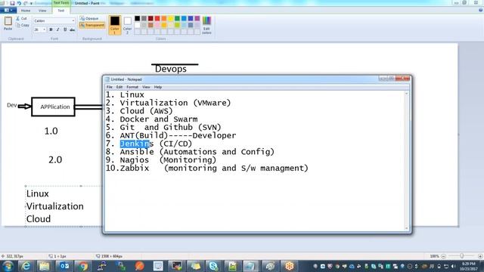Image resolution: width=484 pixels, height=272 pixels.
Task: Click the zoom out minus button
Action: click(444, 256)
